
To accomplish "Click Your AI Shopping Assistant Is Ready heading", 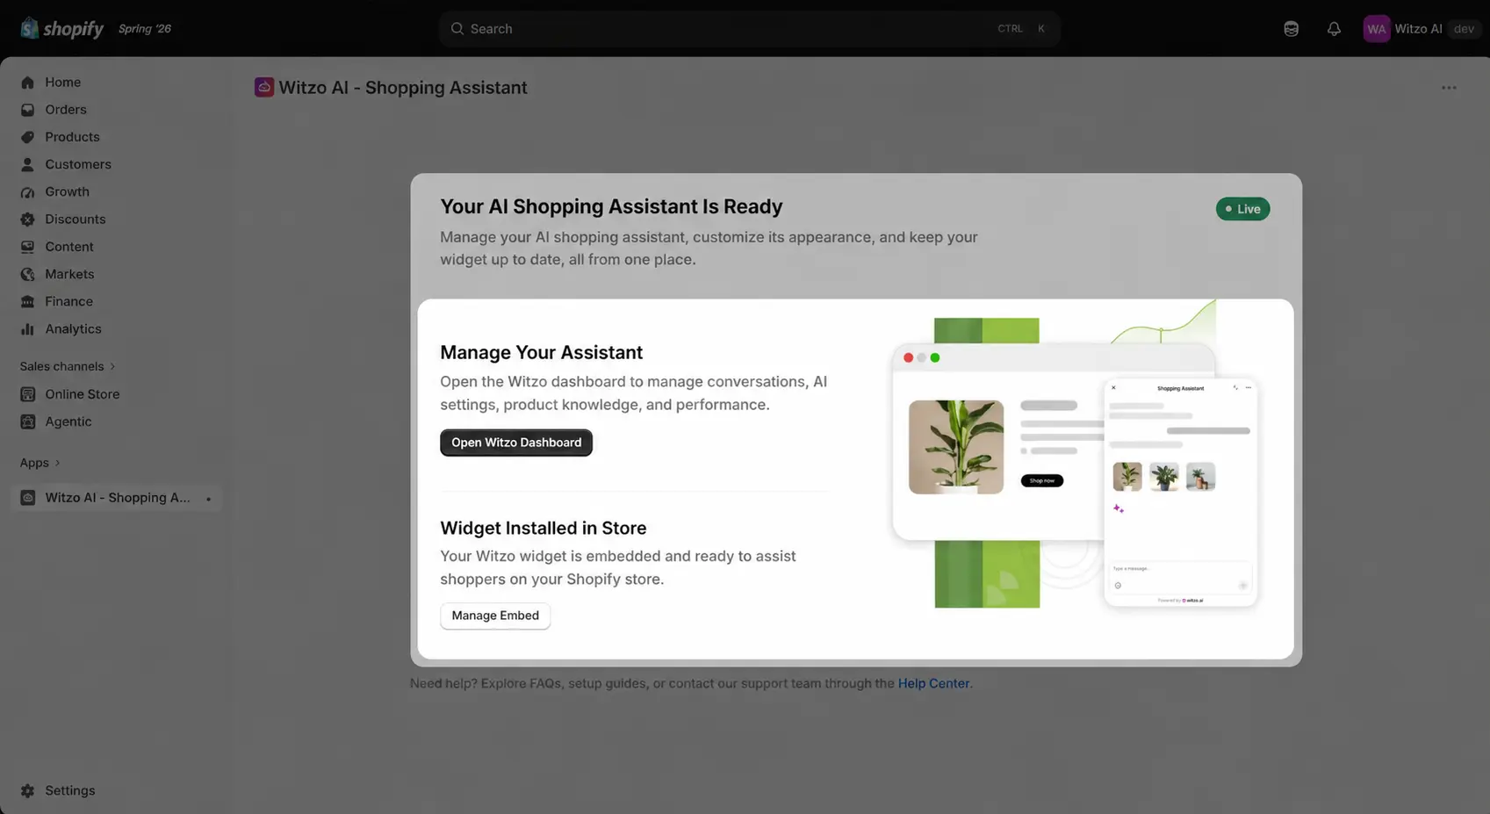I will [611, 206].
